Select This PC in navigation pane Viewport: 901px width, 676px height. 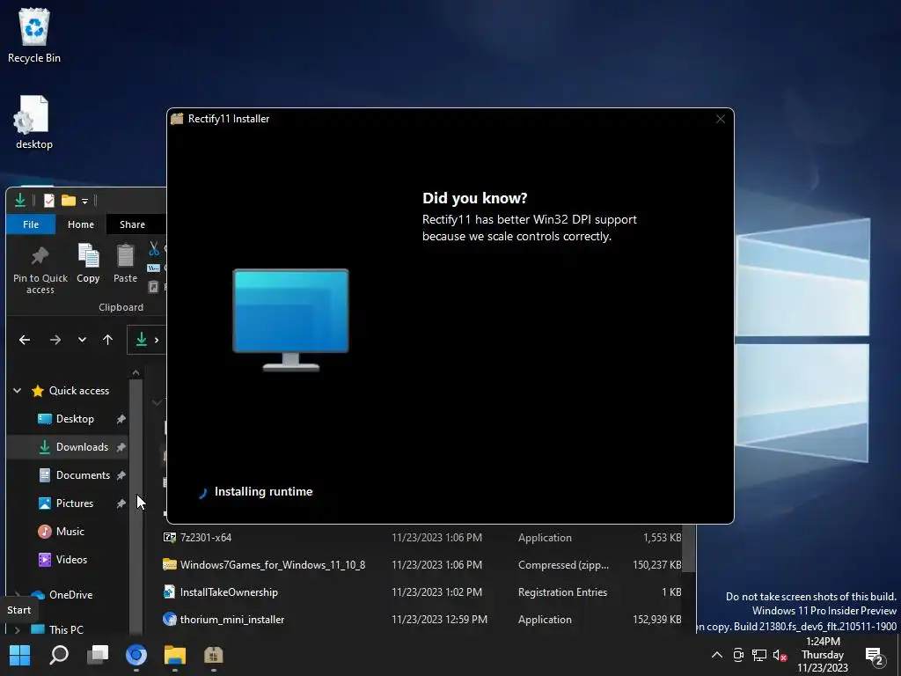tap(66, 629)
